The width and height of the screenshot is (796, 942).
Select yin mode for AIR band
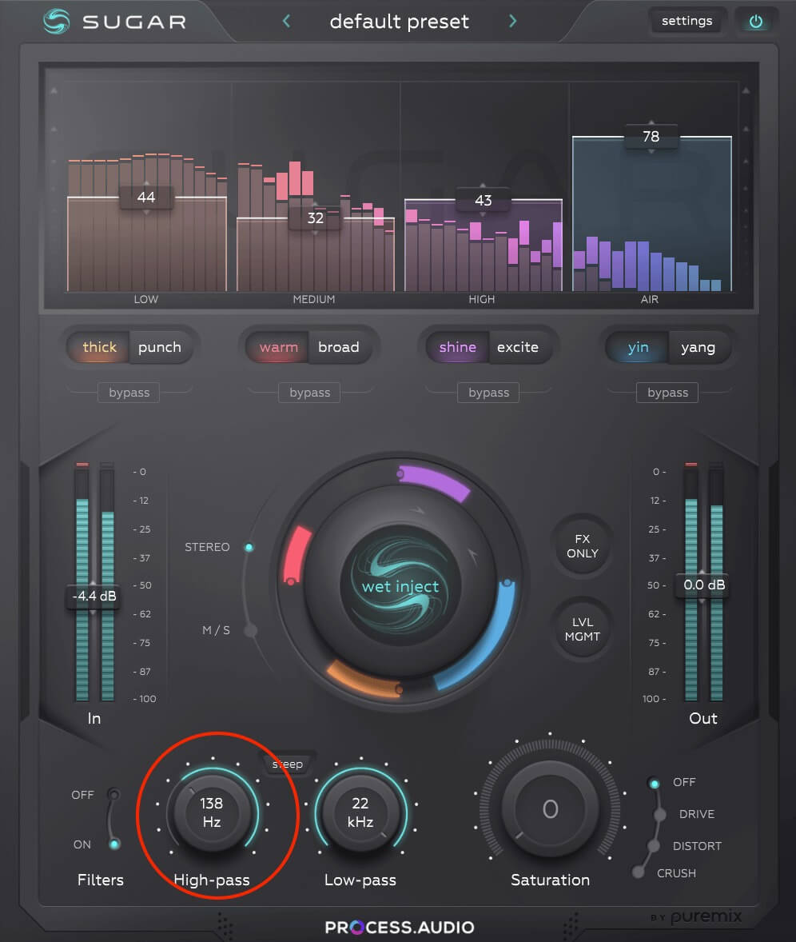638,347
